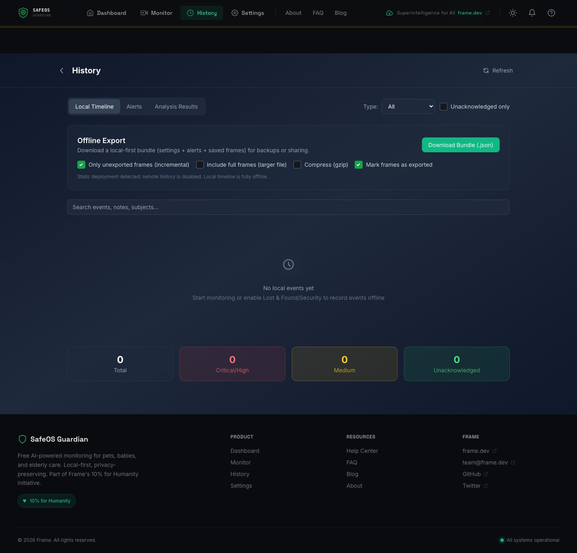Viewport: 577px width, 553px height.
Task: Open the Type filter dropdown
Action: (408, 107)
